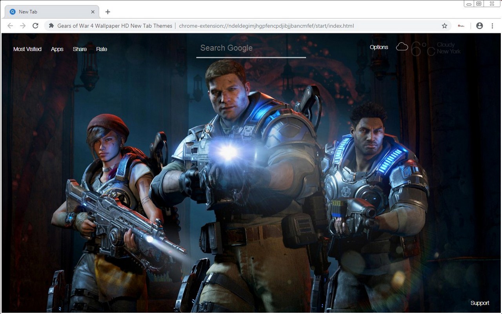This screenshot has height=314, width=502.
Task: Open the Chrome profile avatar icon
Action: (x=479, y=26)
